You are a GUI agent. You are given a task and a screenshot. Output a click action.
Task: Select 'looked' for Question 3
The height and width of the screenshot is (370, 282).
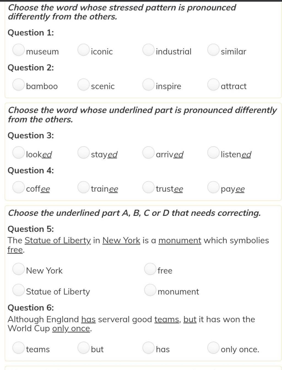coord(18,153)
